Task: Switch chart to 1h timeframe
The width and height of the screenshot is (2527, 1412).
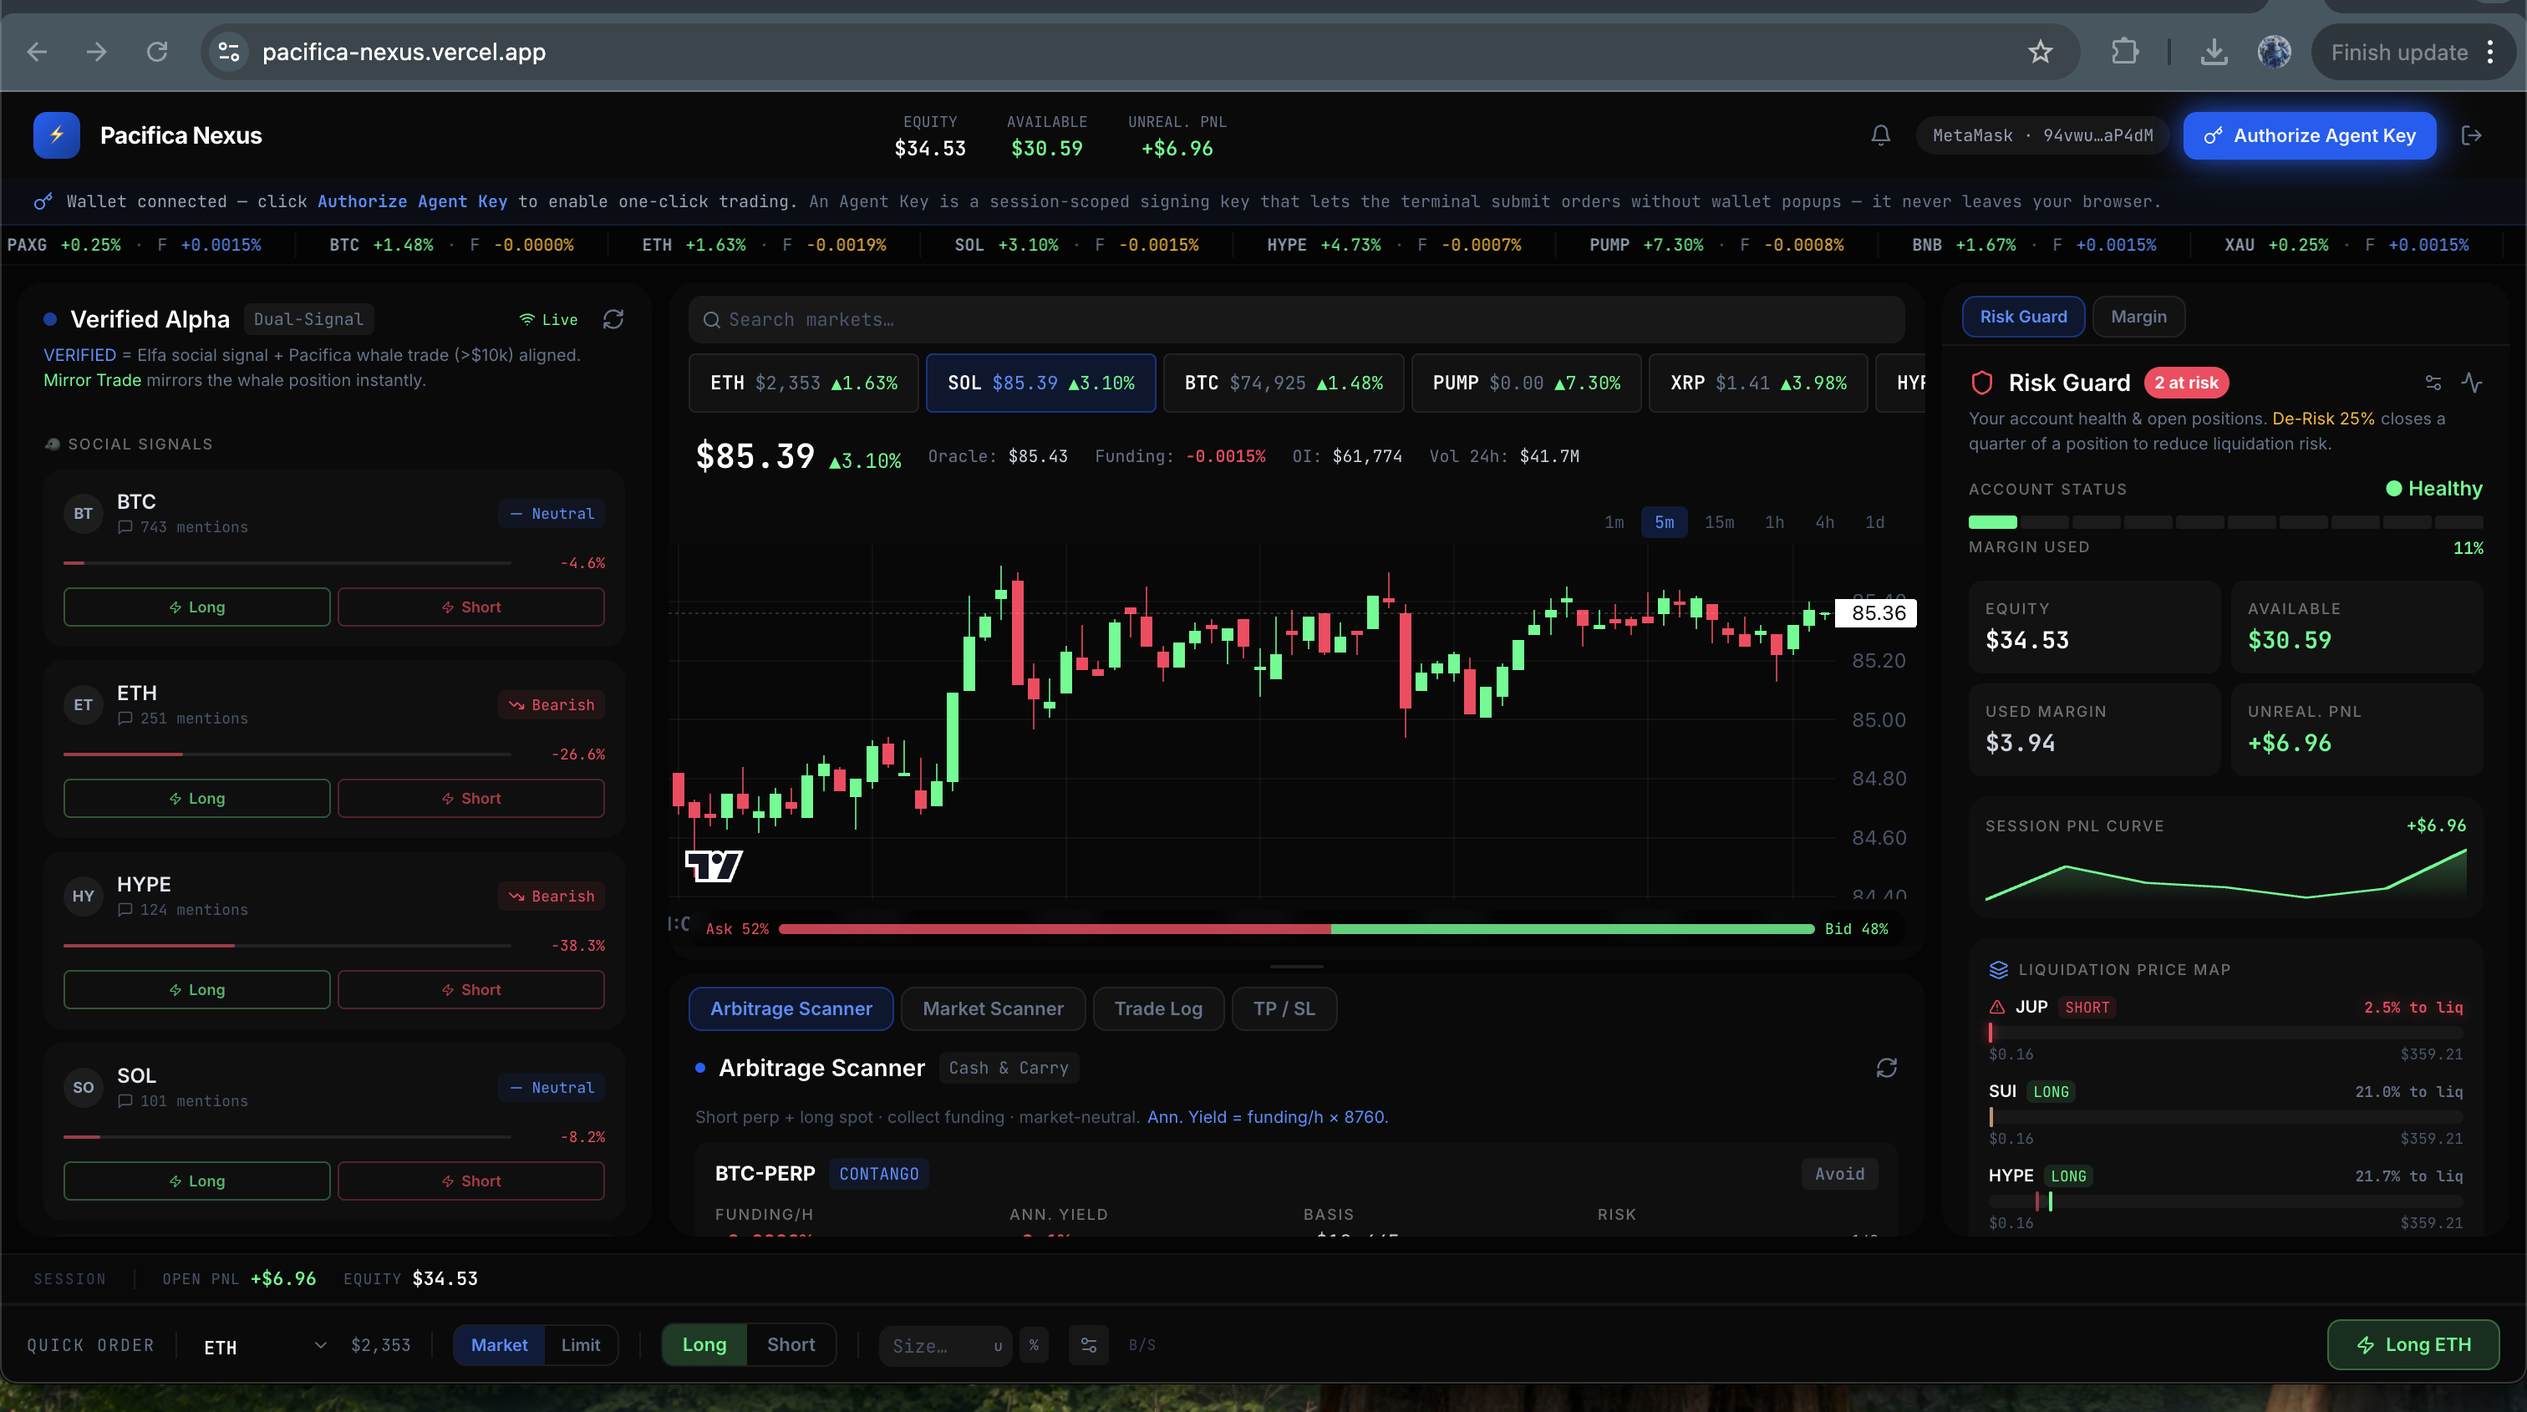Action: (x=1773, y=523)
